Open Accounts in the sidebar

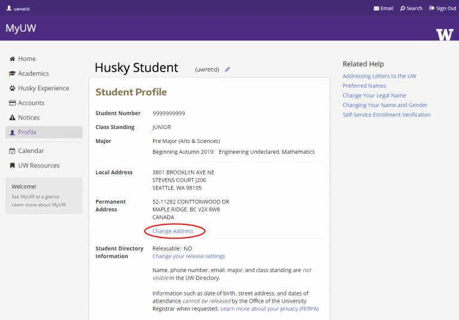pyautogui.click(x=31, y=103)
